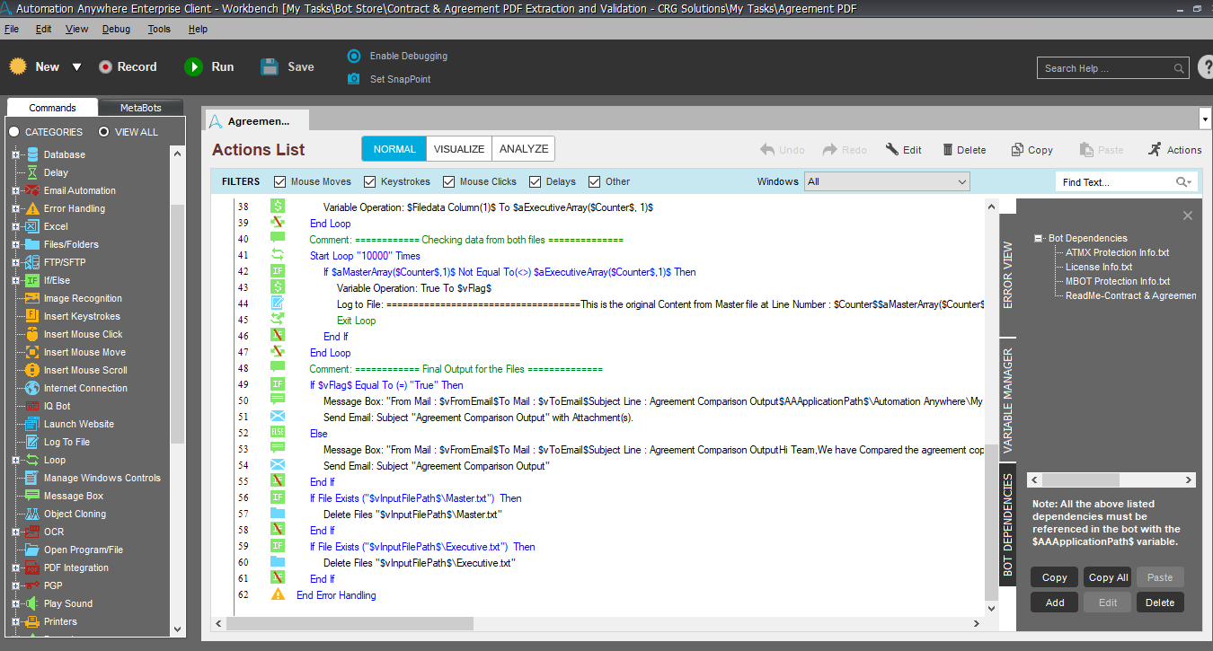Viewport: 1213px width, 651px height.
Task: Click the Database command icon
Action: pos(32,154)
